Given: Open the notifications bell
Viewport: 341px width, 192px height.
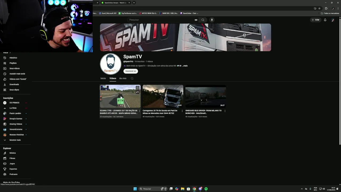Looking at the screenshot, I should coord(325,20).
